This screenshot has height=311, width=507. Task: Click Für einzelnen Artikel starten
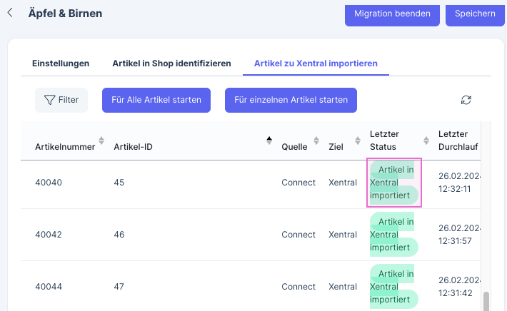tap(291, 101)
